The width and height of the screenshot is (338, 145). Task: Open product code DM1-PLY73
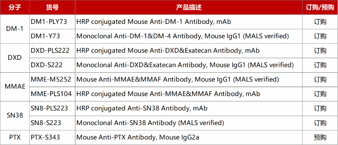click(49, 22)
